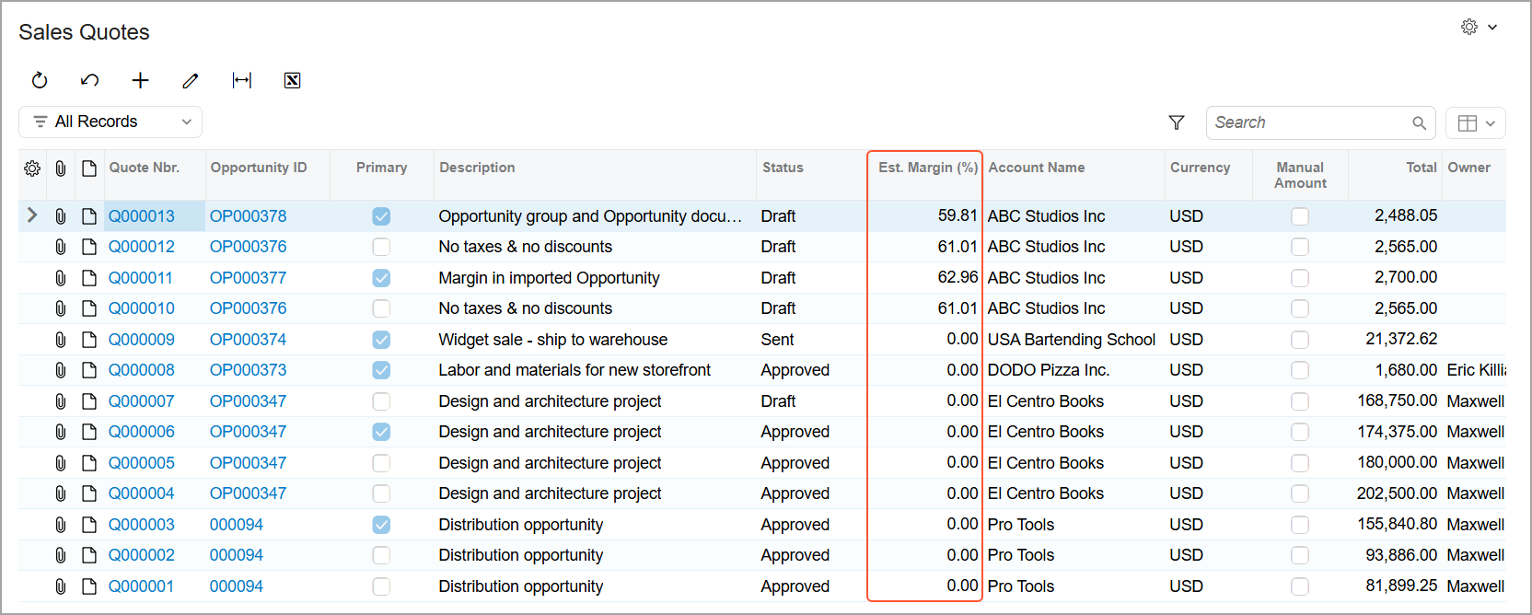Toggle Manual Amount checkbox for Q000001
The image size is (1532, 615).
click(1300, 586)
